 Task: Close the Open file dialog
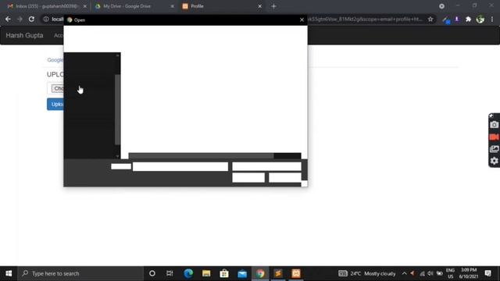302,20
